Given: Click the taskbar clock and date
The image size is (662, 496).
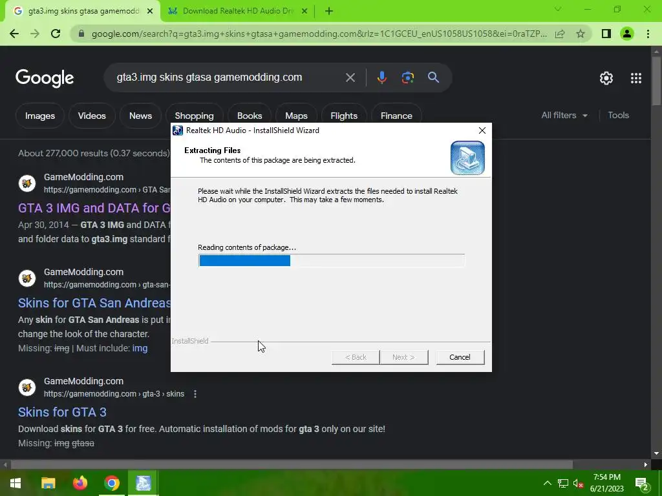Looking at the screenshot, I should click(x=606, y=483).
